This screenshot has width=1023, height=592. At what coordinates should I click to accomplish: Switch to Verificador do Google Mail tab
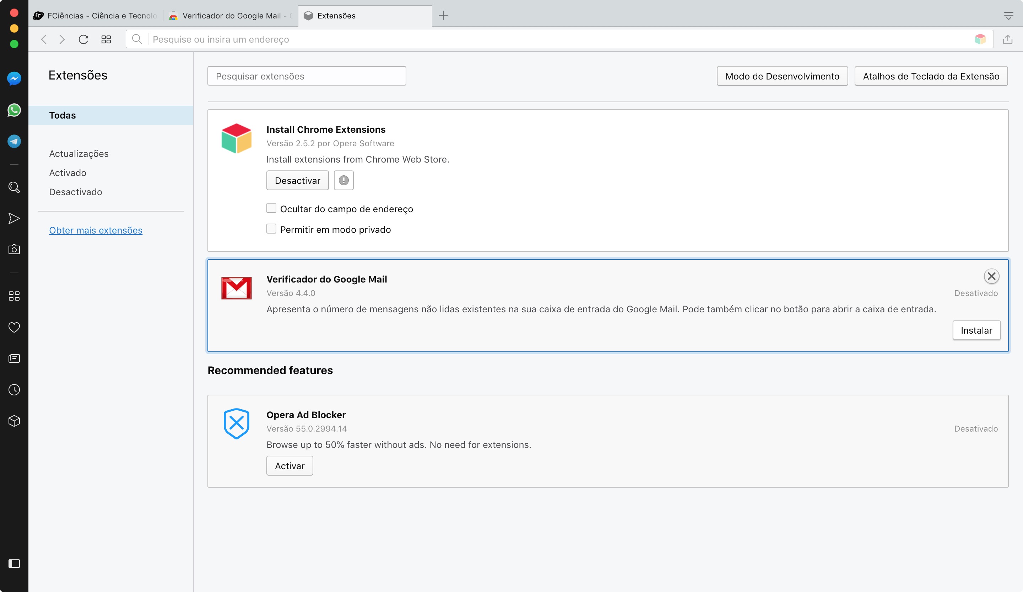[231, 16]
